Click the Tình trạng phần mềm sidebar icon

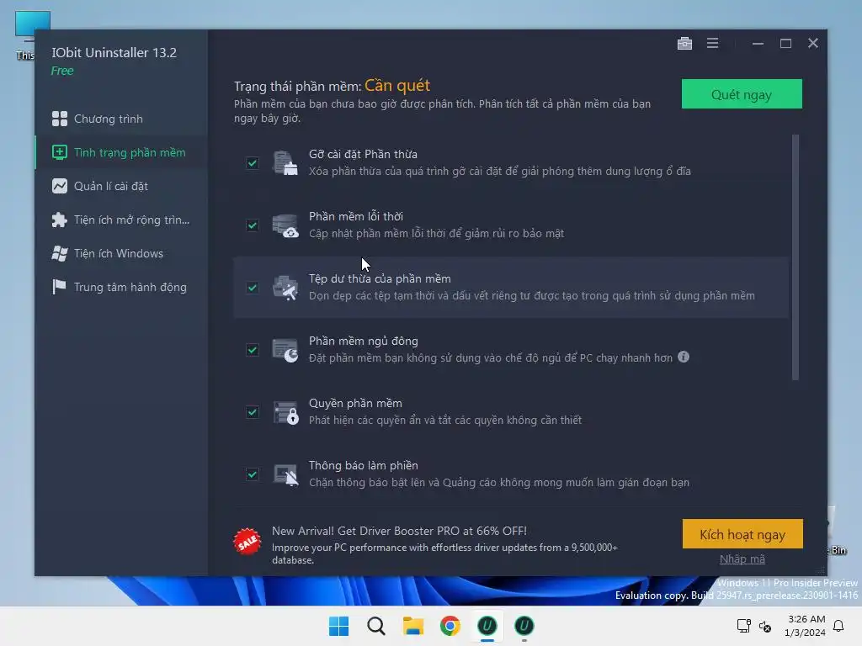60,152
